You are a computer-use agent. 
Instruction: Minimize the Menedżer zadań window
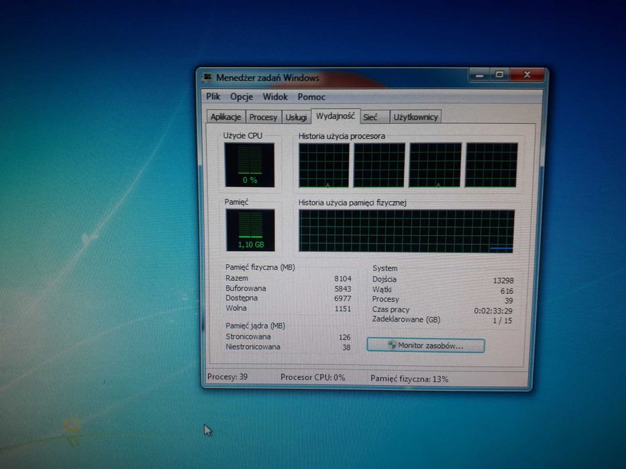(480, 75)
